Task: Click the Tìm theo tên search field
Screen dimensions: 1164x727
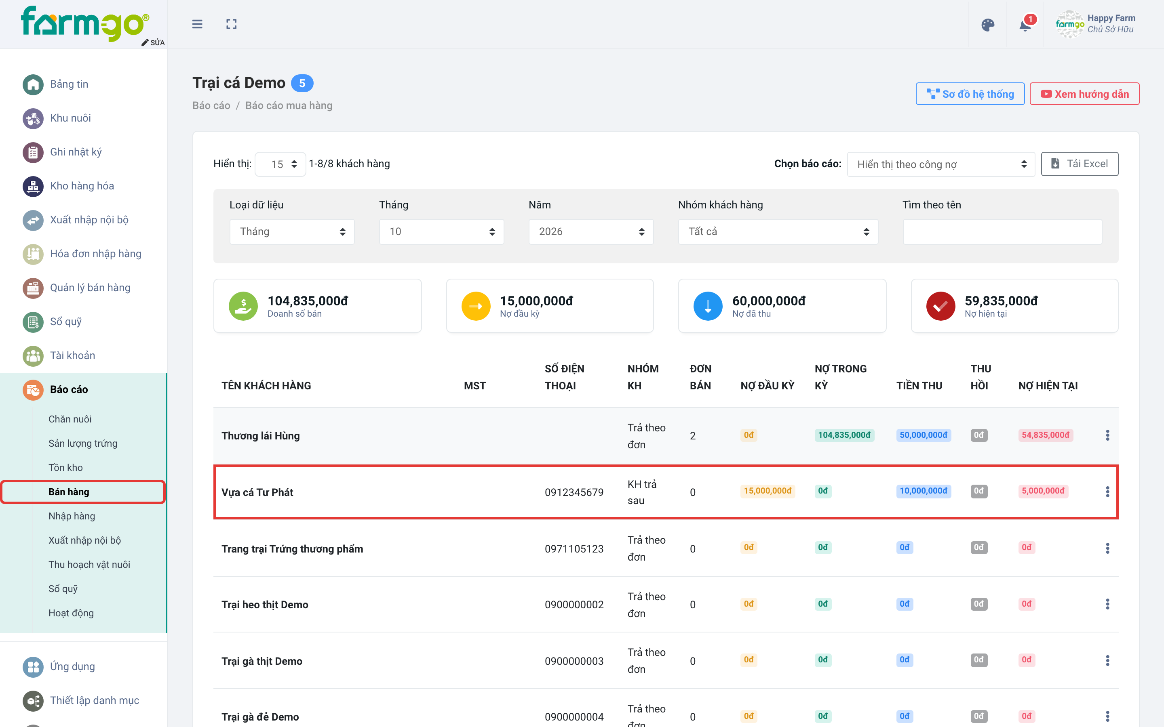Action: 1002,232
